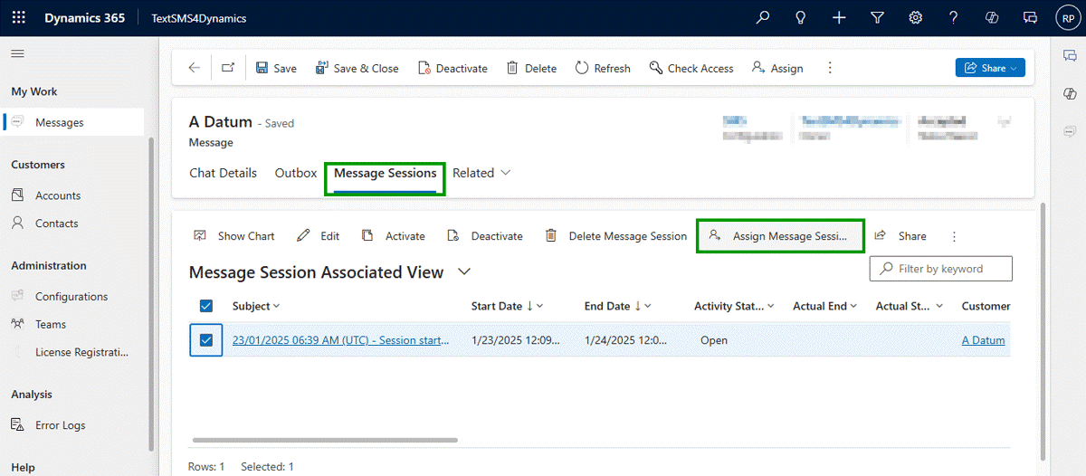Click Assign in the top command bar
Viewport: 1086px width, 476px height.
click(x=777, y=68)
